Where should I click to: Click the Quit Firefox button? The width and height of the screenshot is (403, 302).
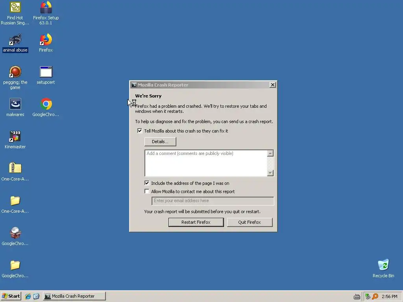(x=250, y=222)
